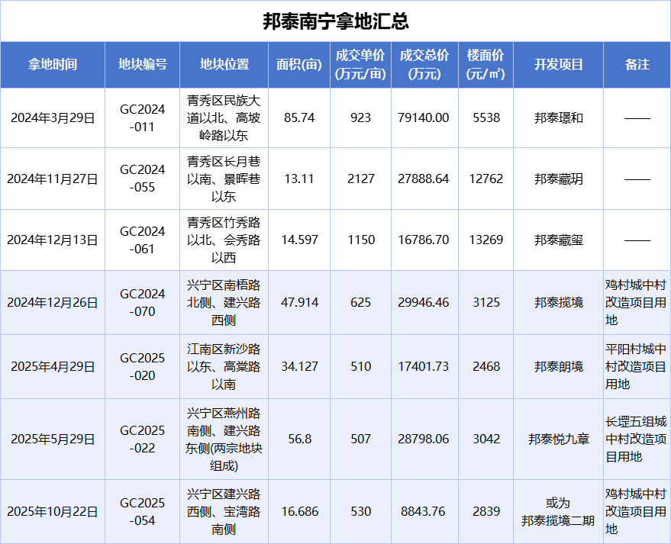The height and width of the screenshot is (544, 671).
Task: Select the floor price value 13269
Action: pos(486,240)
